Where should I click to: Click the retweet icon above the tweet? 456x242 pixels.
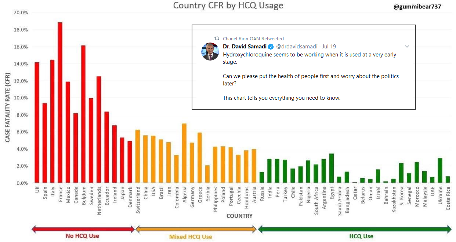217,38
